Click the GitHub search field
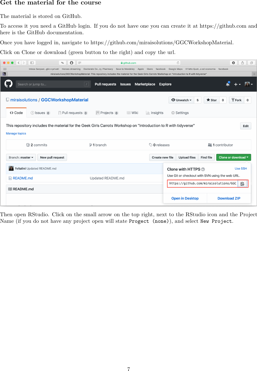 tap(53, 84)
